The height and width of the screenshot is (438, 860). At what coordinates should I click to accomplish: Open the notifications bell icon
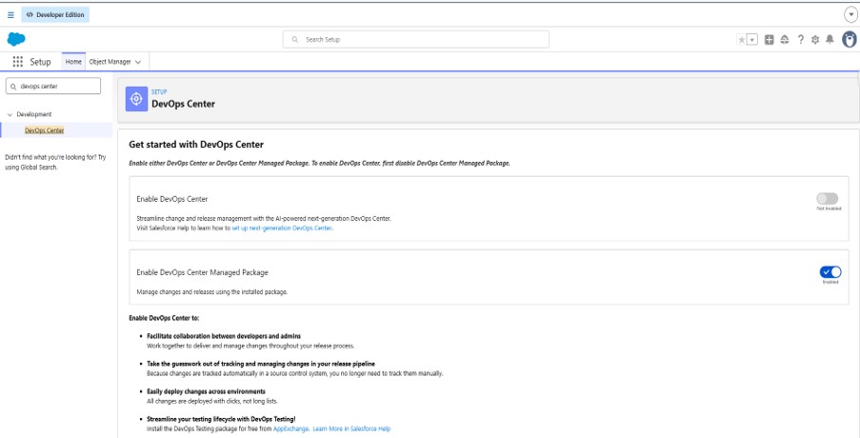[830, 39]
